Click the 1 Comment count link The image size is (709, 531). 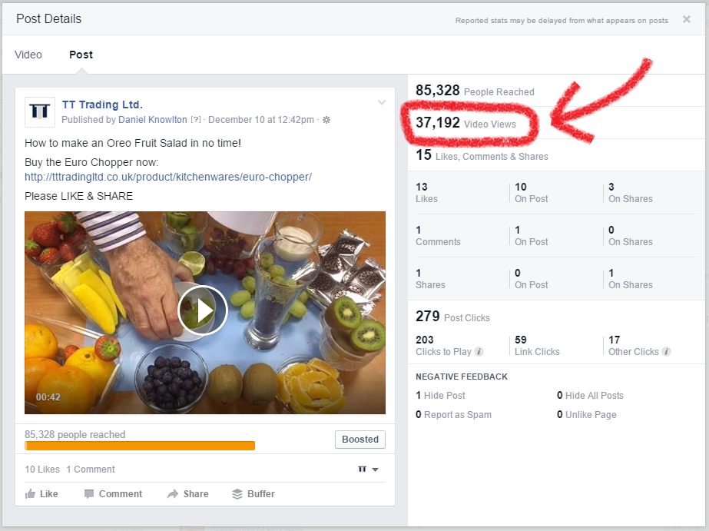(x=91, y=470)
